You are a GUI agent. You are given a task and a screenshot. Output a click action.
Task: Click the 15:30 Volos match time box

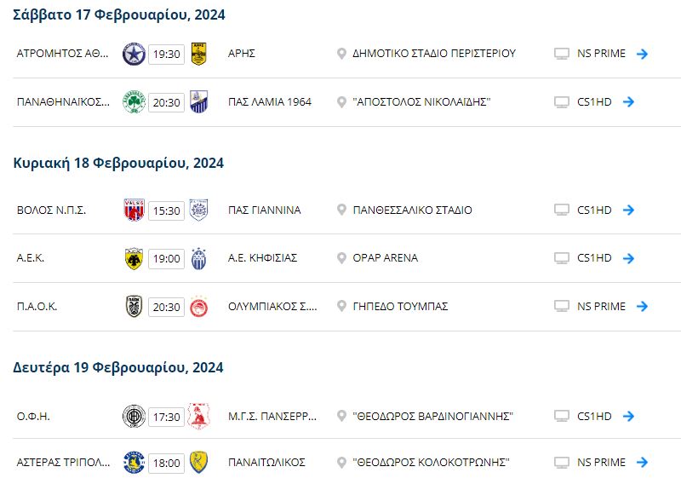point(166,211)
